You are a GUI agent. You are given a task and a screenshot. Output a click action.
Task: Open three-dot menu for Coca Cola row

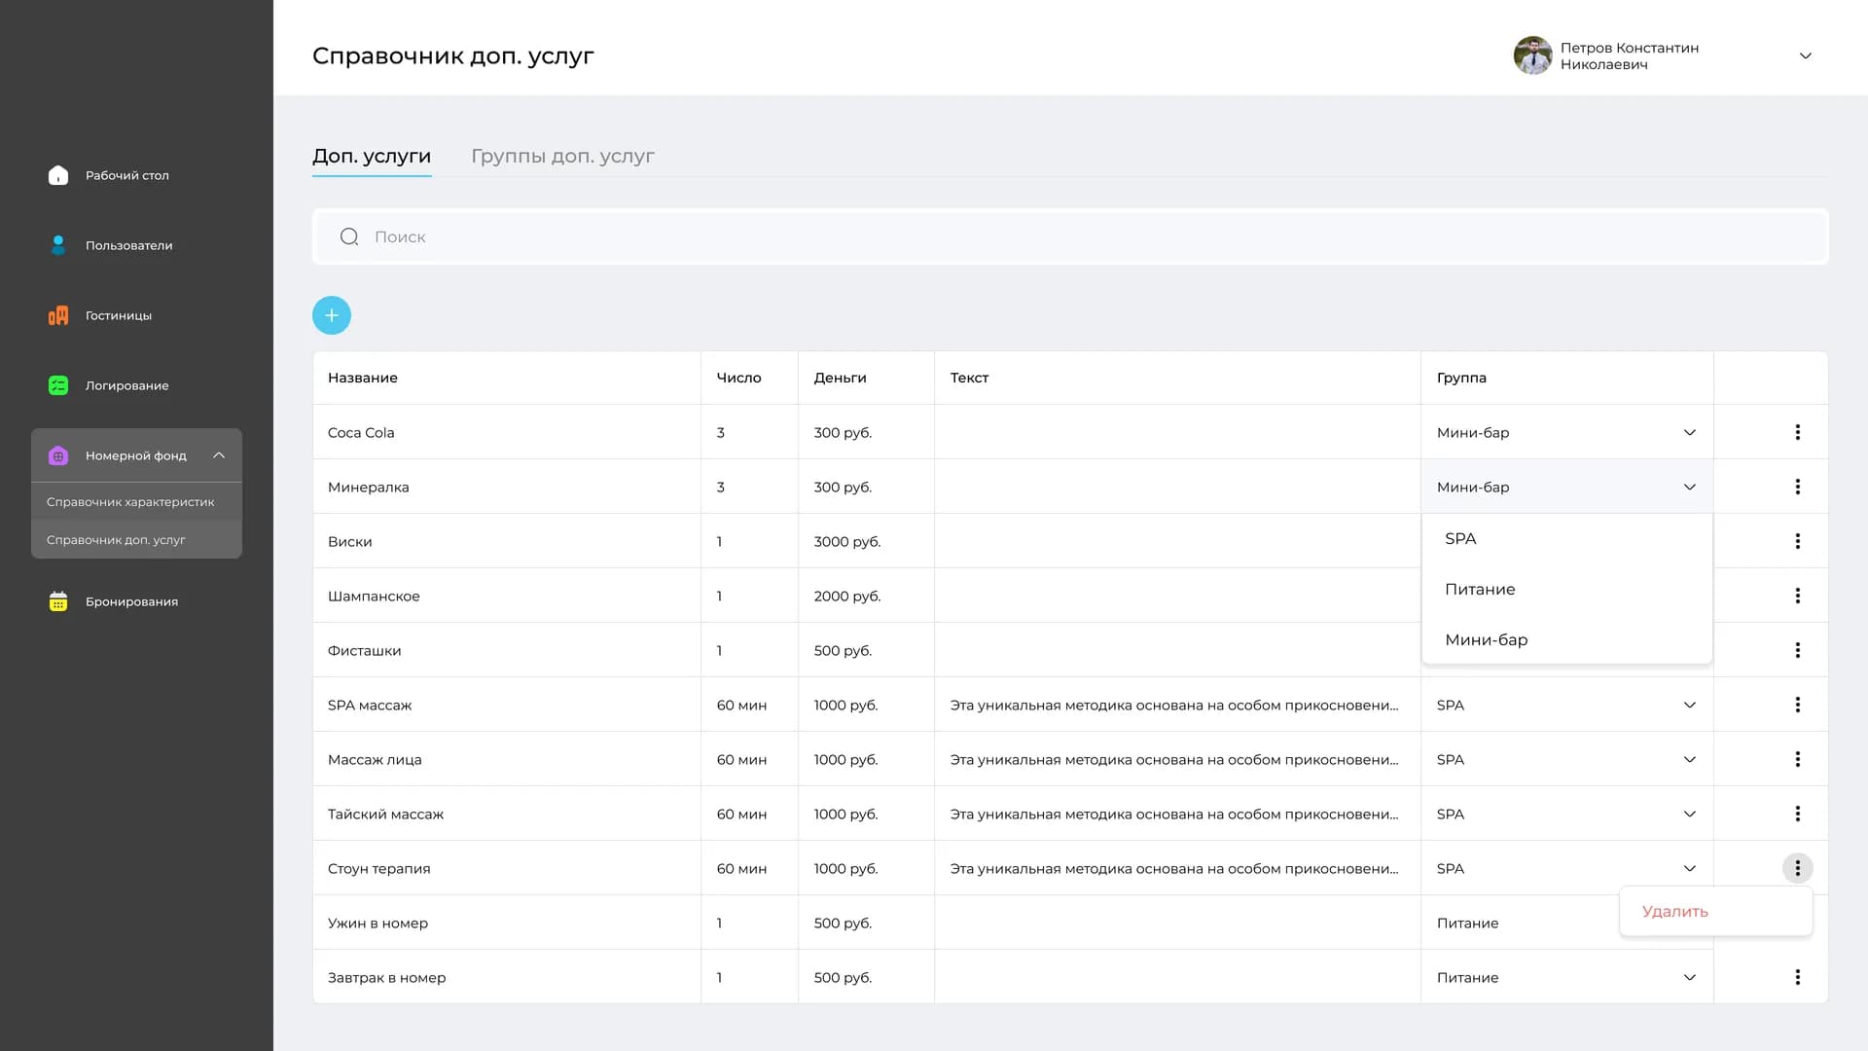(1797, 432)
